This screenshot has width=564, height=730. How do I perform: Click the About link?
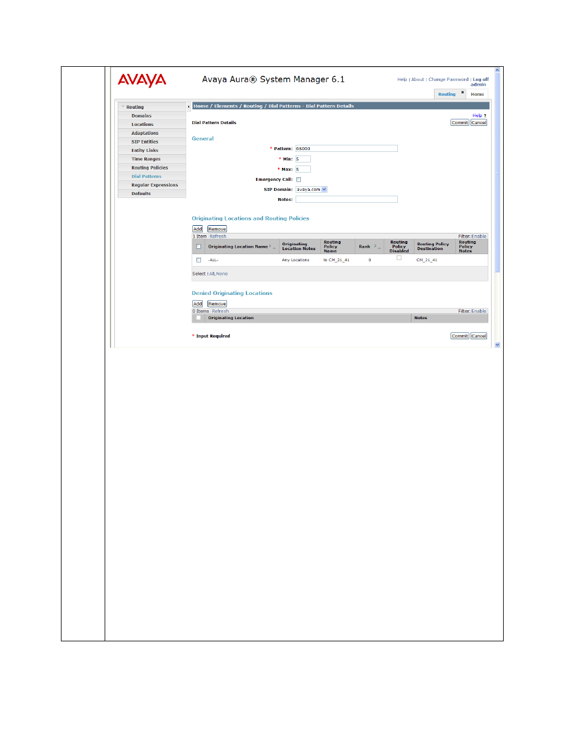point(418,80)
